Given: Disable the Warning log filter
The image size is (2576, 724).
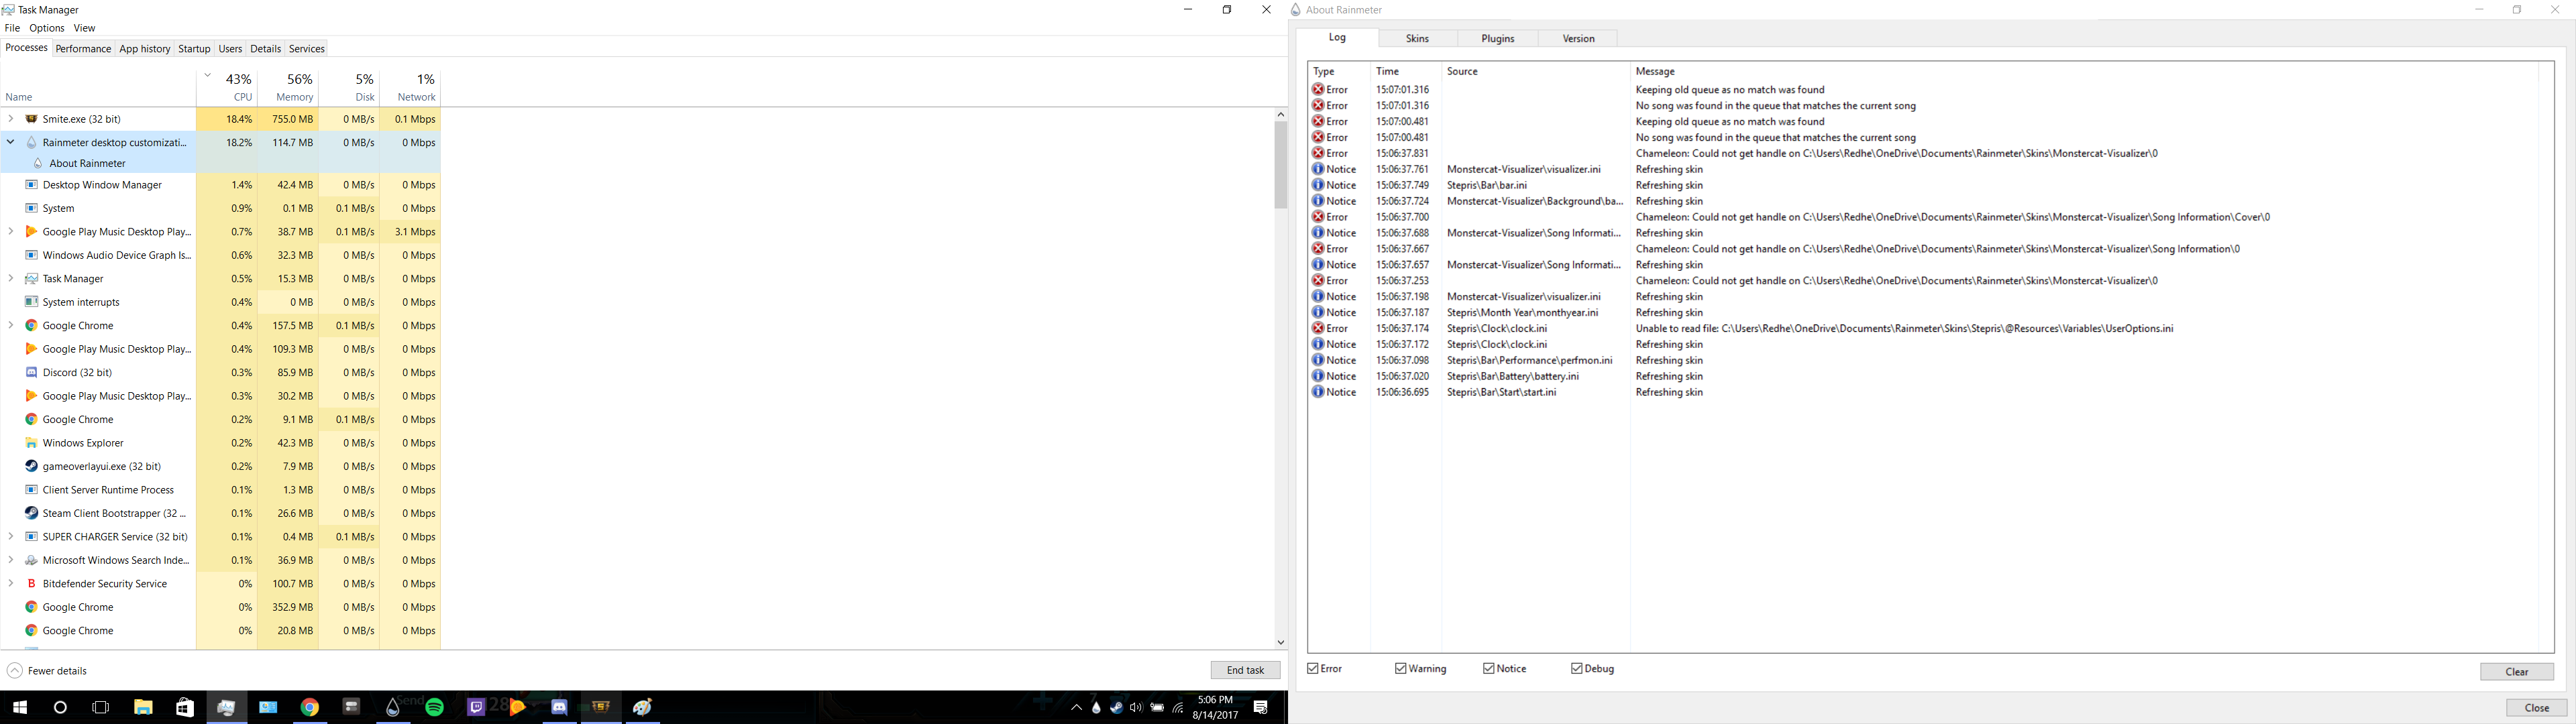Looking at the screenshot, I should coord(1401,668).
